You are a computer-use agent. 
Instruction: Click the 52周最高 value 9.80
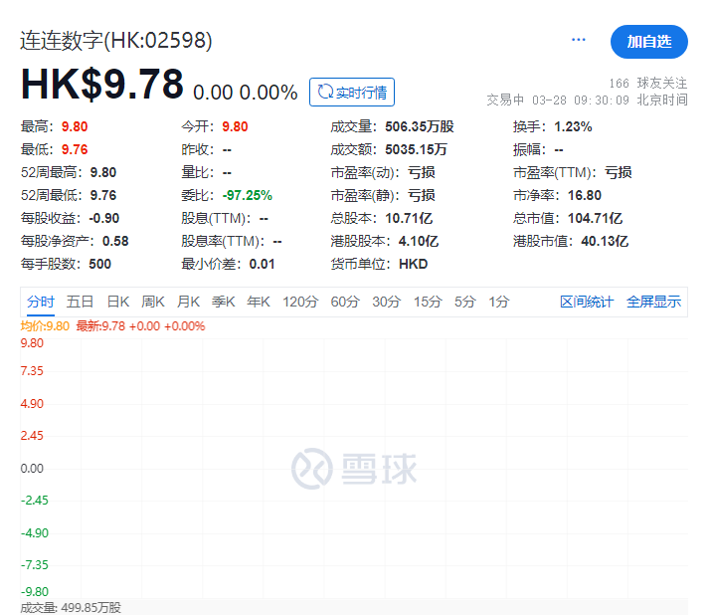point(103,172)
